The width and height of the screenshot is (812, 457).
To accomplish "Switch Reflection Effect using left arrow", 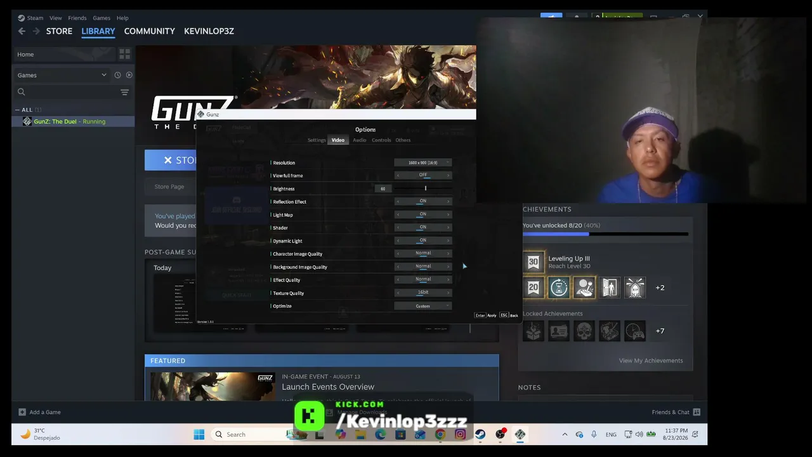I will 398,202.
